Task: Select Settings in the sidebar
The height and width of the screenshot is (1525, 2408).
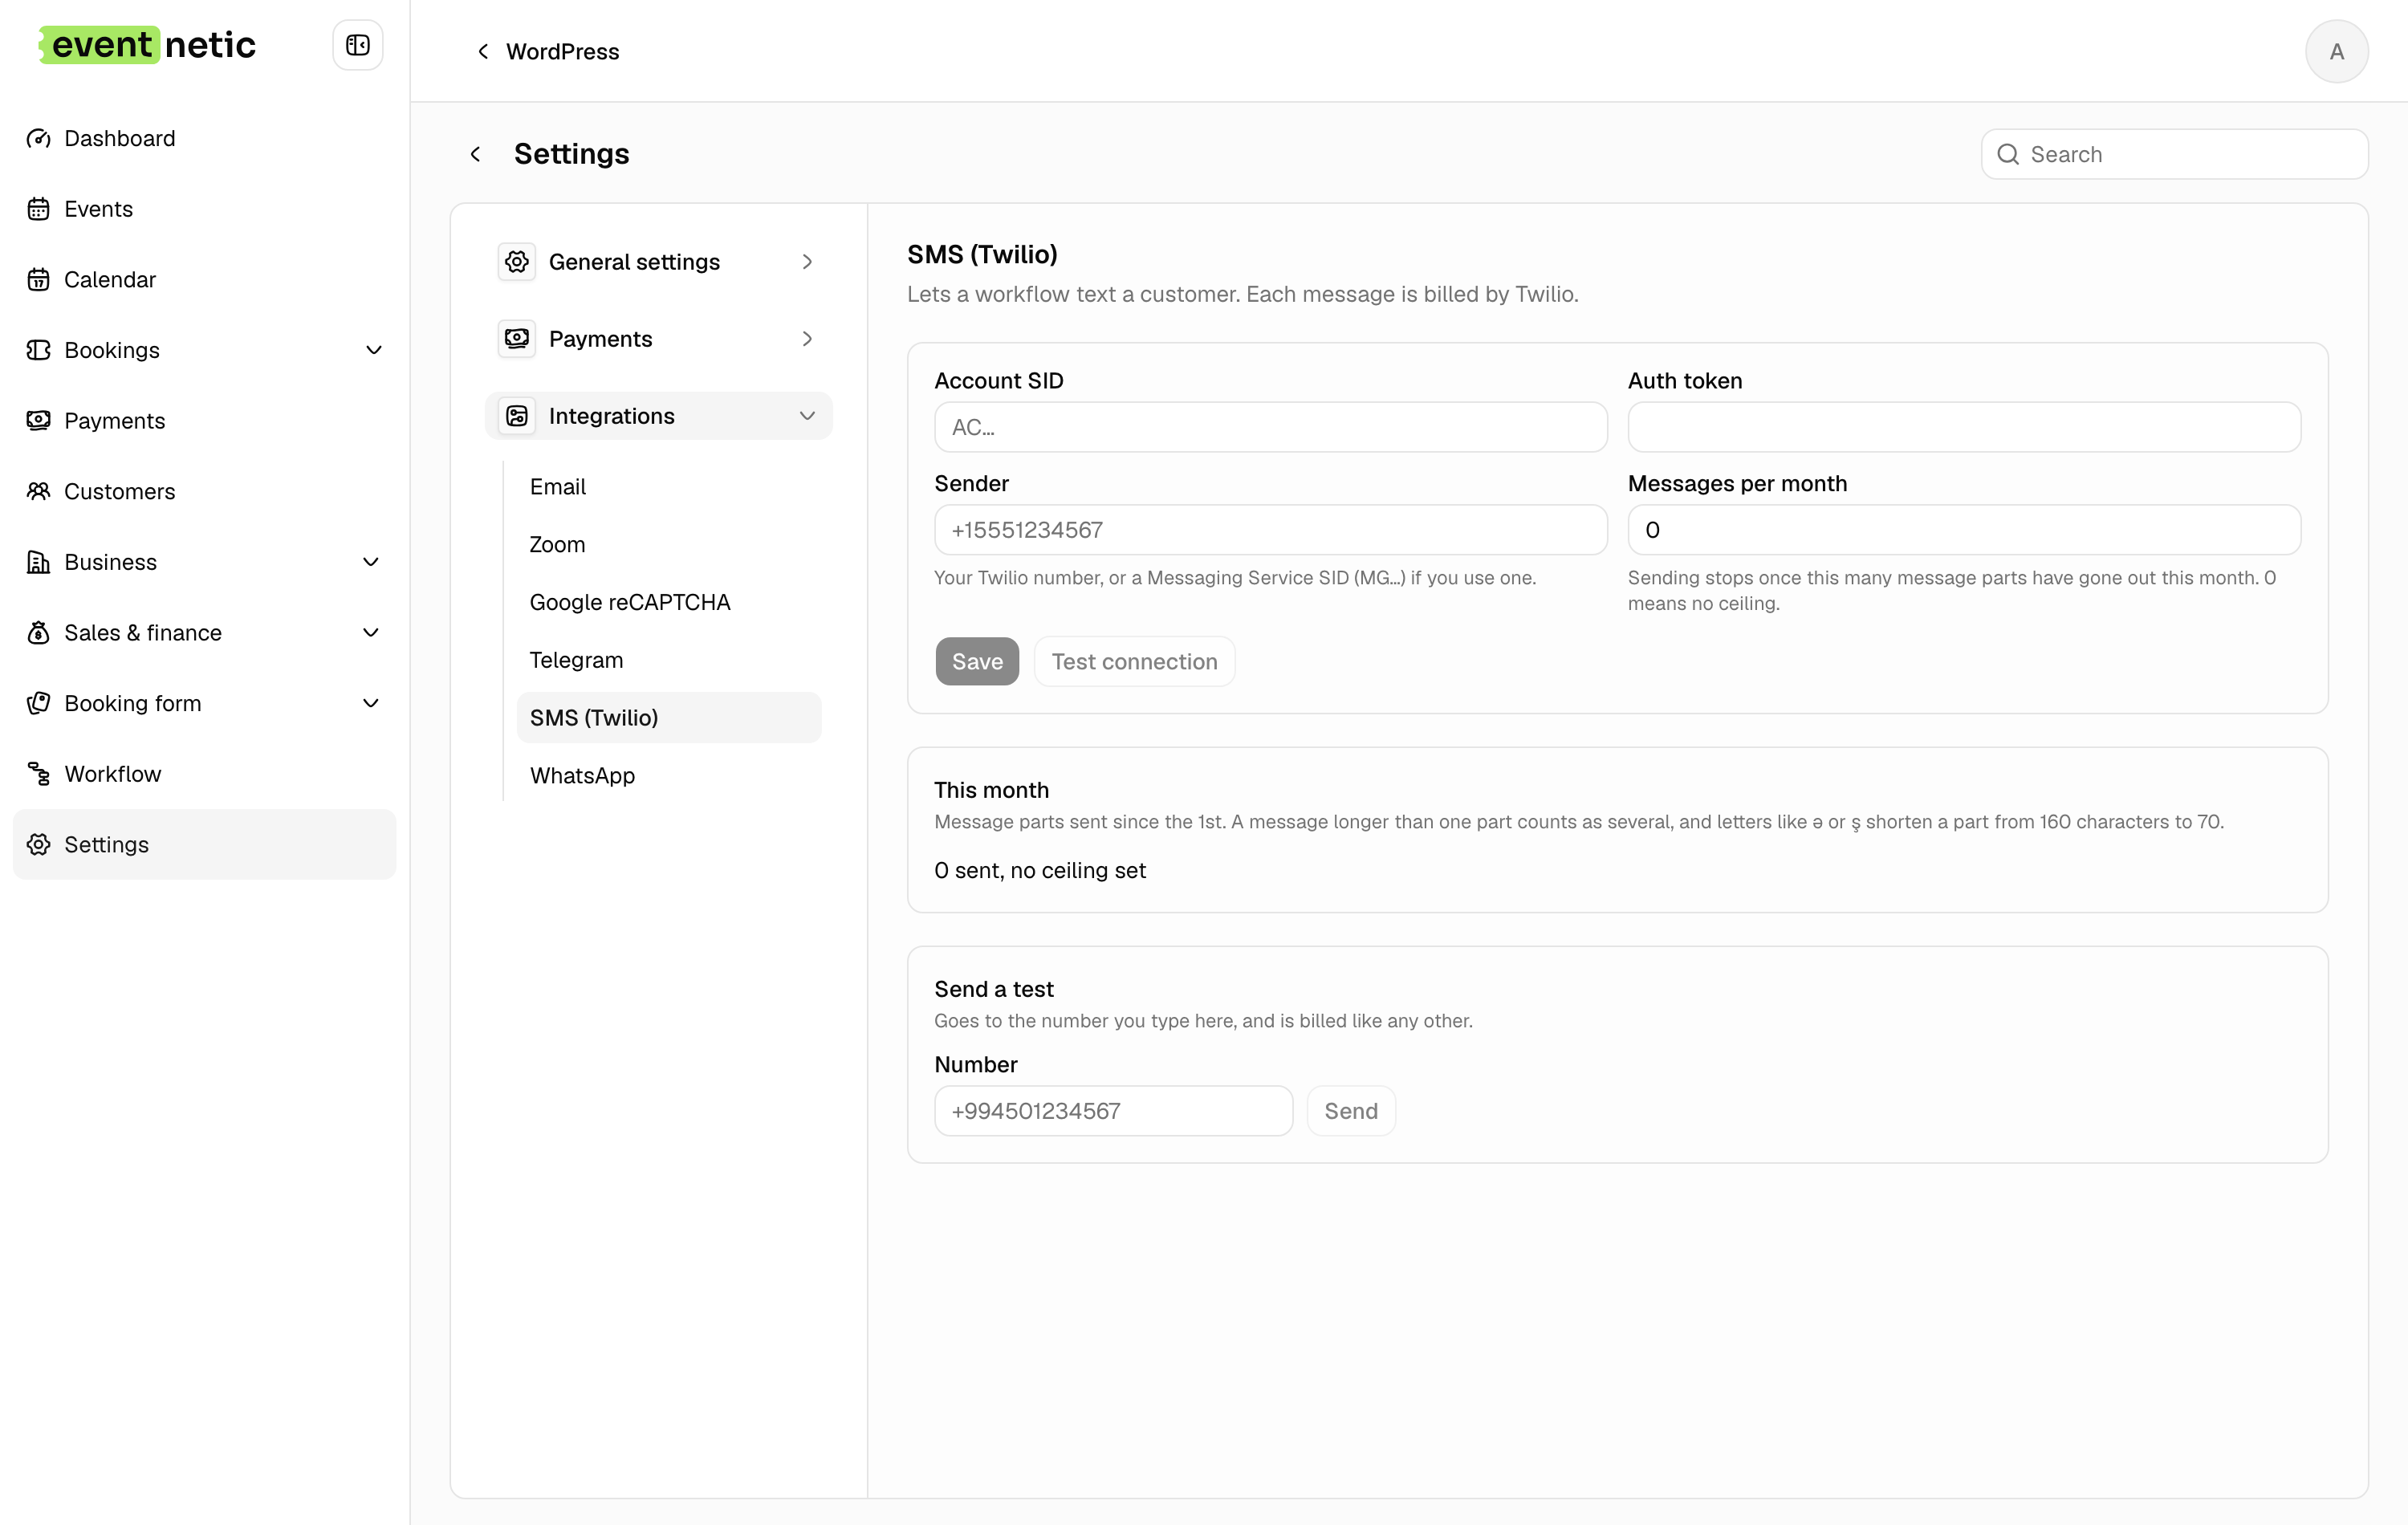Action: pos(204,845)
